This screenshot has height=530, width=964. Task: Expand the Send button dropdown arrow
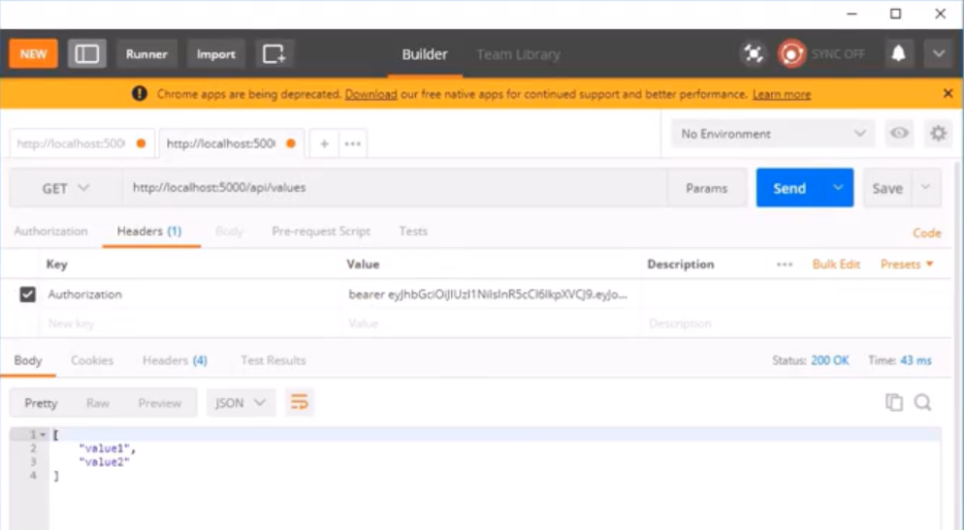click(838, 188)
